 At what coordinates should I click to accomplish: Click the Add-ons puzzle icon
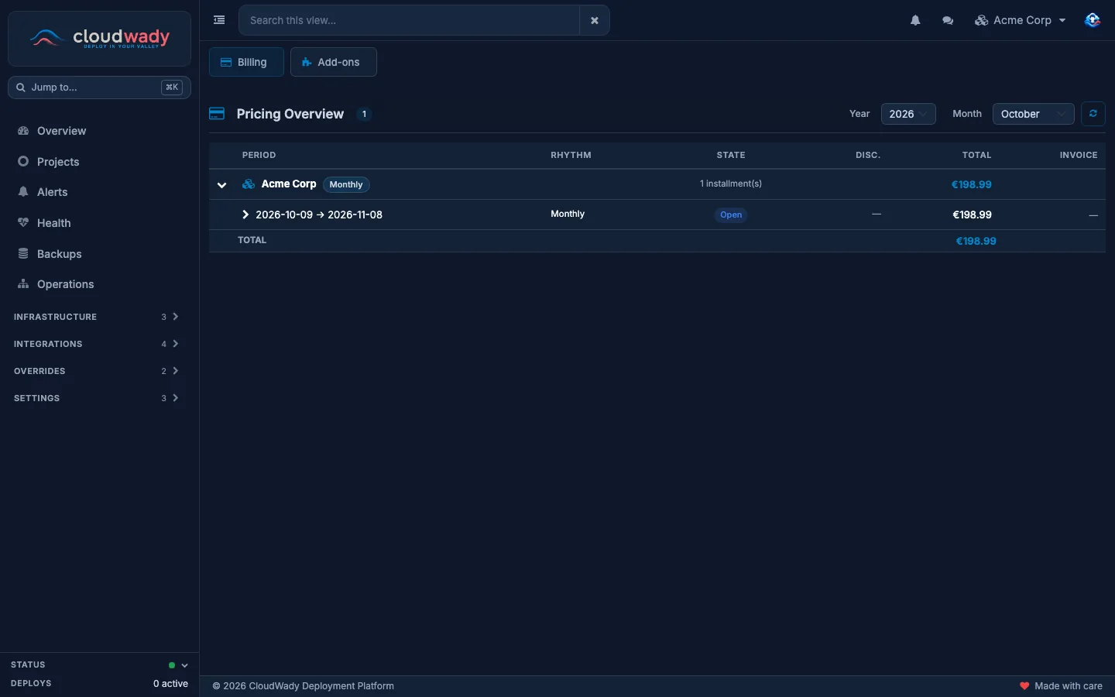[x=307, y=62]
